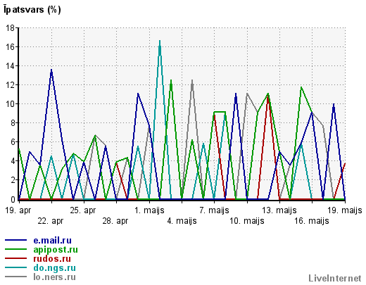Click the 10. maijs date label
The image size is (366, 285).
247,221
